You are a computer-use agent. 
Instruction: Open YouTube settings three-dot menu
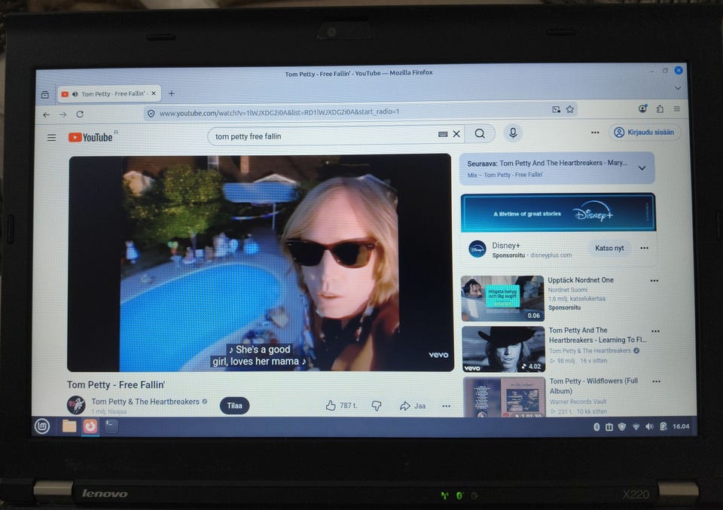click(x=595, y=133)
